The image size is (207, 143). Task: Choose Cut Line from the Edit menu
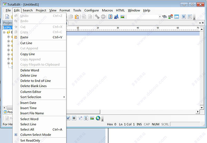coord(40,43)
